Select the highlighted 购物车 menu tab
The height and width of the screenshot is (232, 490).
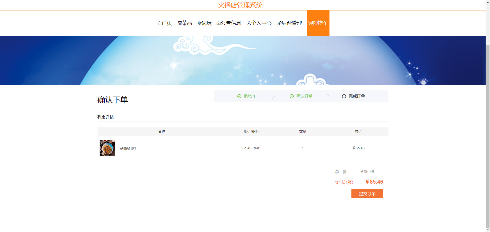tap(318, 23)
